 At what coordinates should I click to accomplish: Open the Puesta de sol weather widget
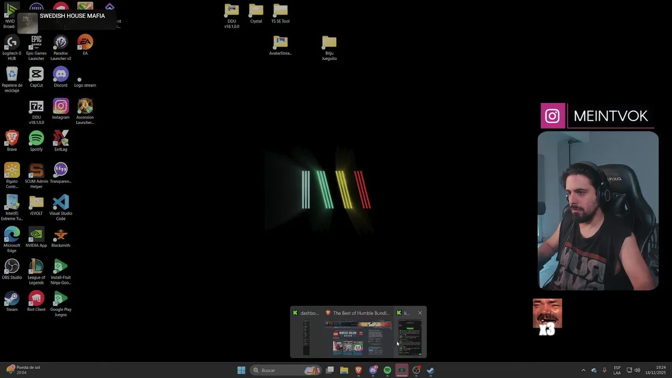23,370
